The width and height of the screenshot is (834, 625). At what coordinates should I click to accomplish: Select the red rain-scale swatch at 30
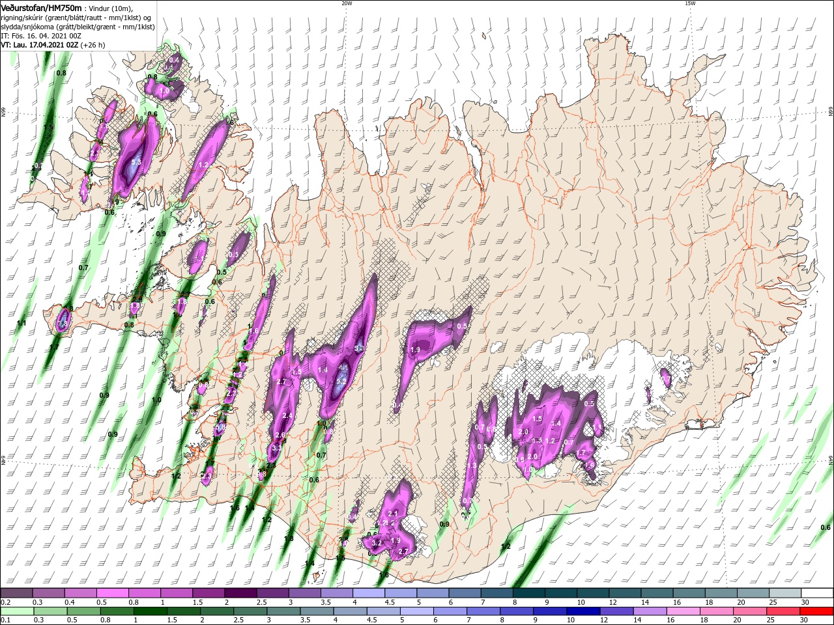click(817, 611)
